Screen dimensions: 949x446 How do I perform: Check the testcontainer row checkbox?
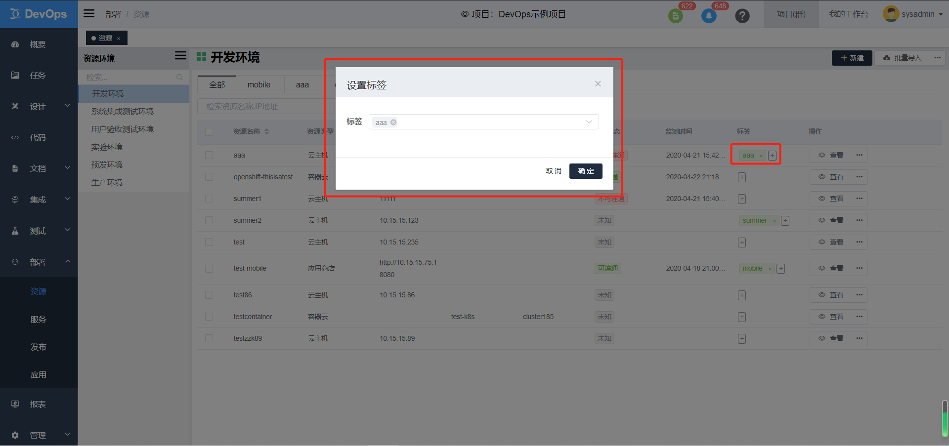(209, 317)
